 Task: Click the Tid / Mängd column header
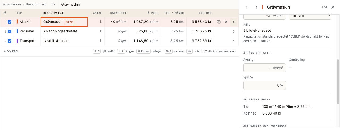click(174, 13)
